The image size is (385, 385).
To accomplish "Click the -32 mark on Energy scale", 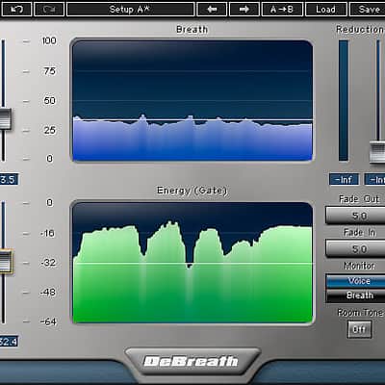I will (48, 263).
